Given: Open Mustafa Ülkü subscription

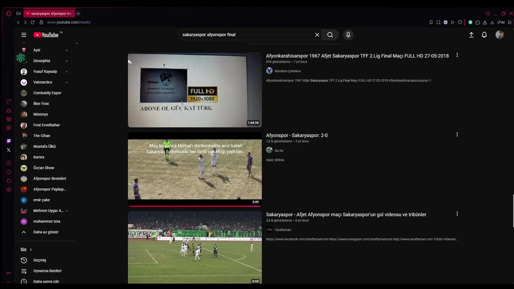Looking at the screenshot, I should (45, 147).
